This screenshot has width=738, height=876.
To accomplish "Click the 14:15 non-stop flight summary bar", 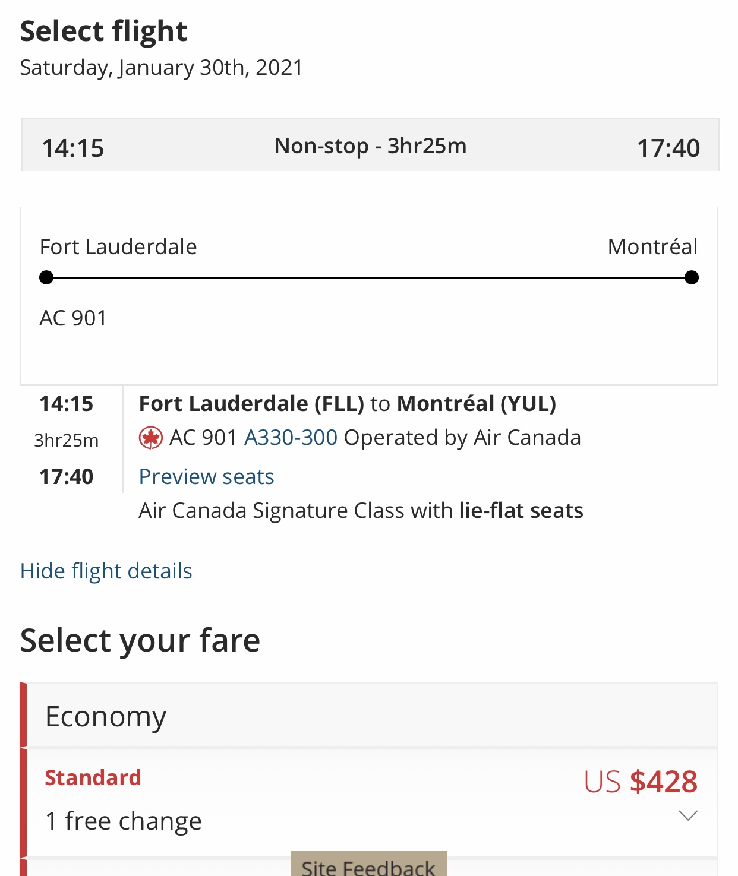I will click(370, 146).
